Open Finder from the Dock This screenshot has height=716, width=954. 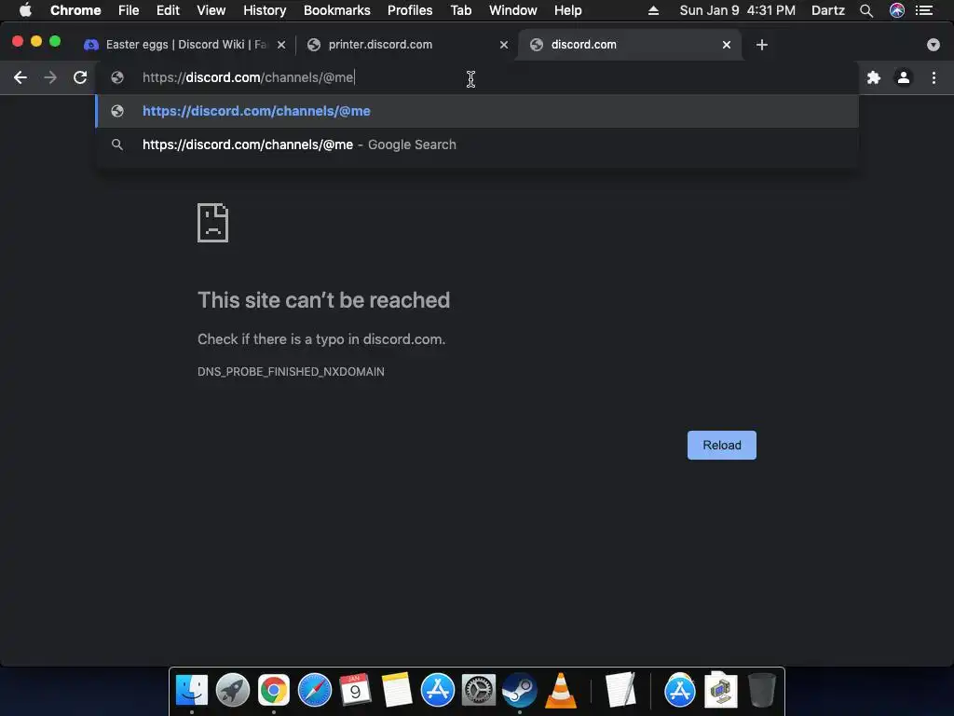click(192, 691)
